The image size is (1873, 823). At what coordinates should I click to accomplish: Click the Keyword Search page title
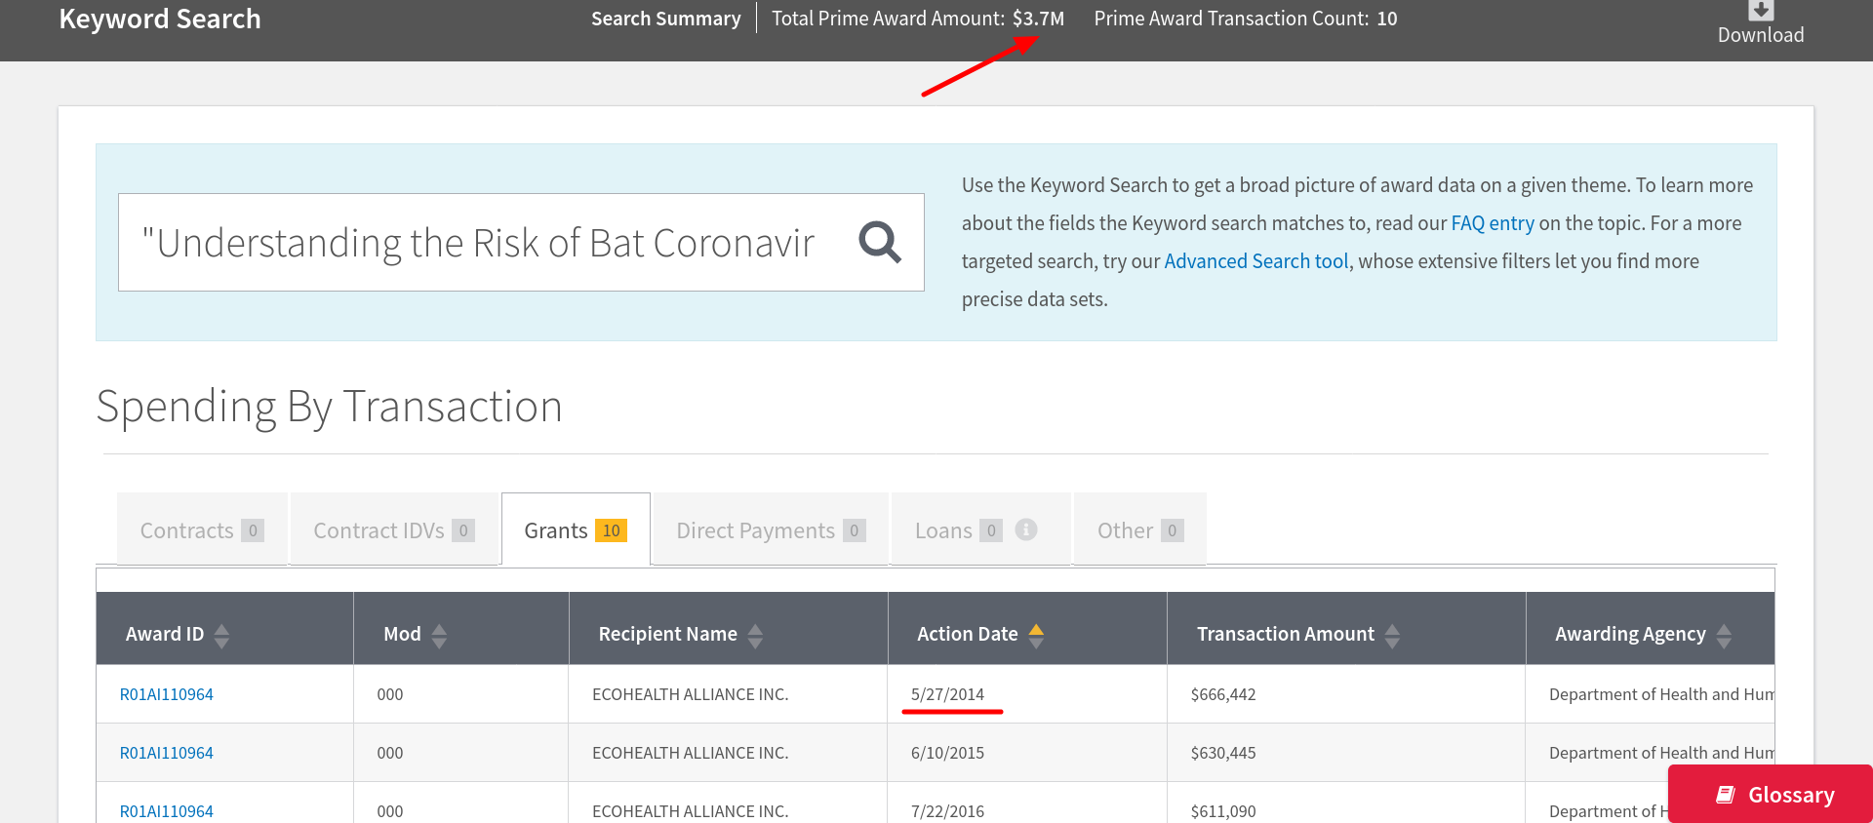pos(160,19)
